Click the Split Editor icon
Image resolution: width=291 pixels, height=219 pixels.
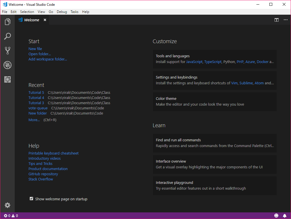(276, 20)
